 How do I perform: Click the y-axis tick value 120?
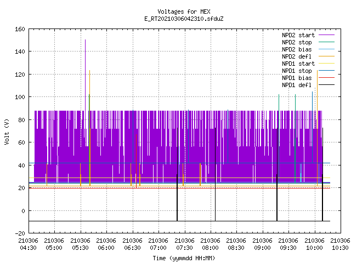pos(20,75)
